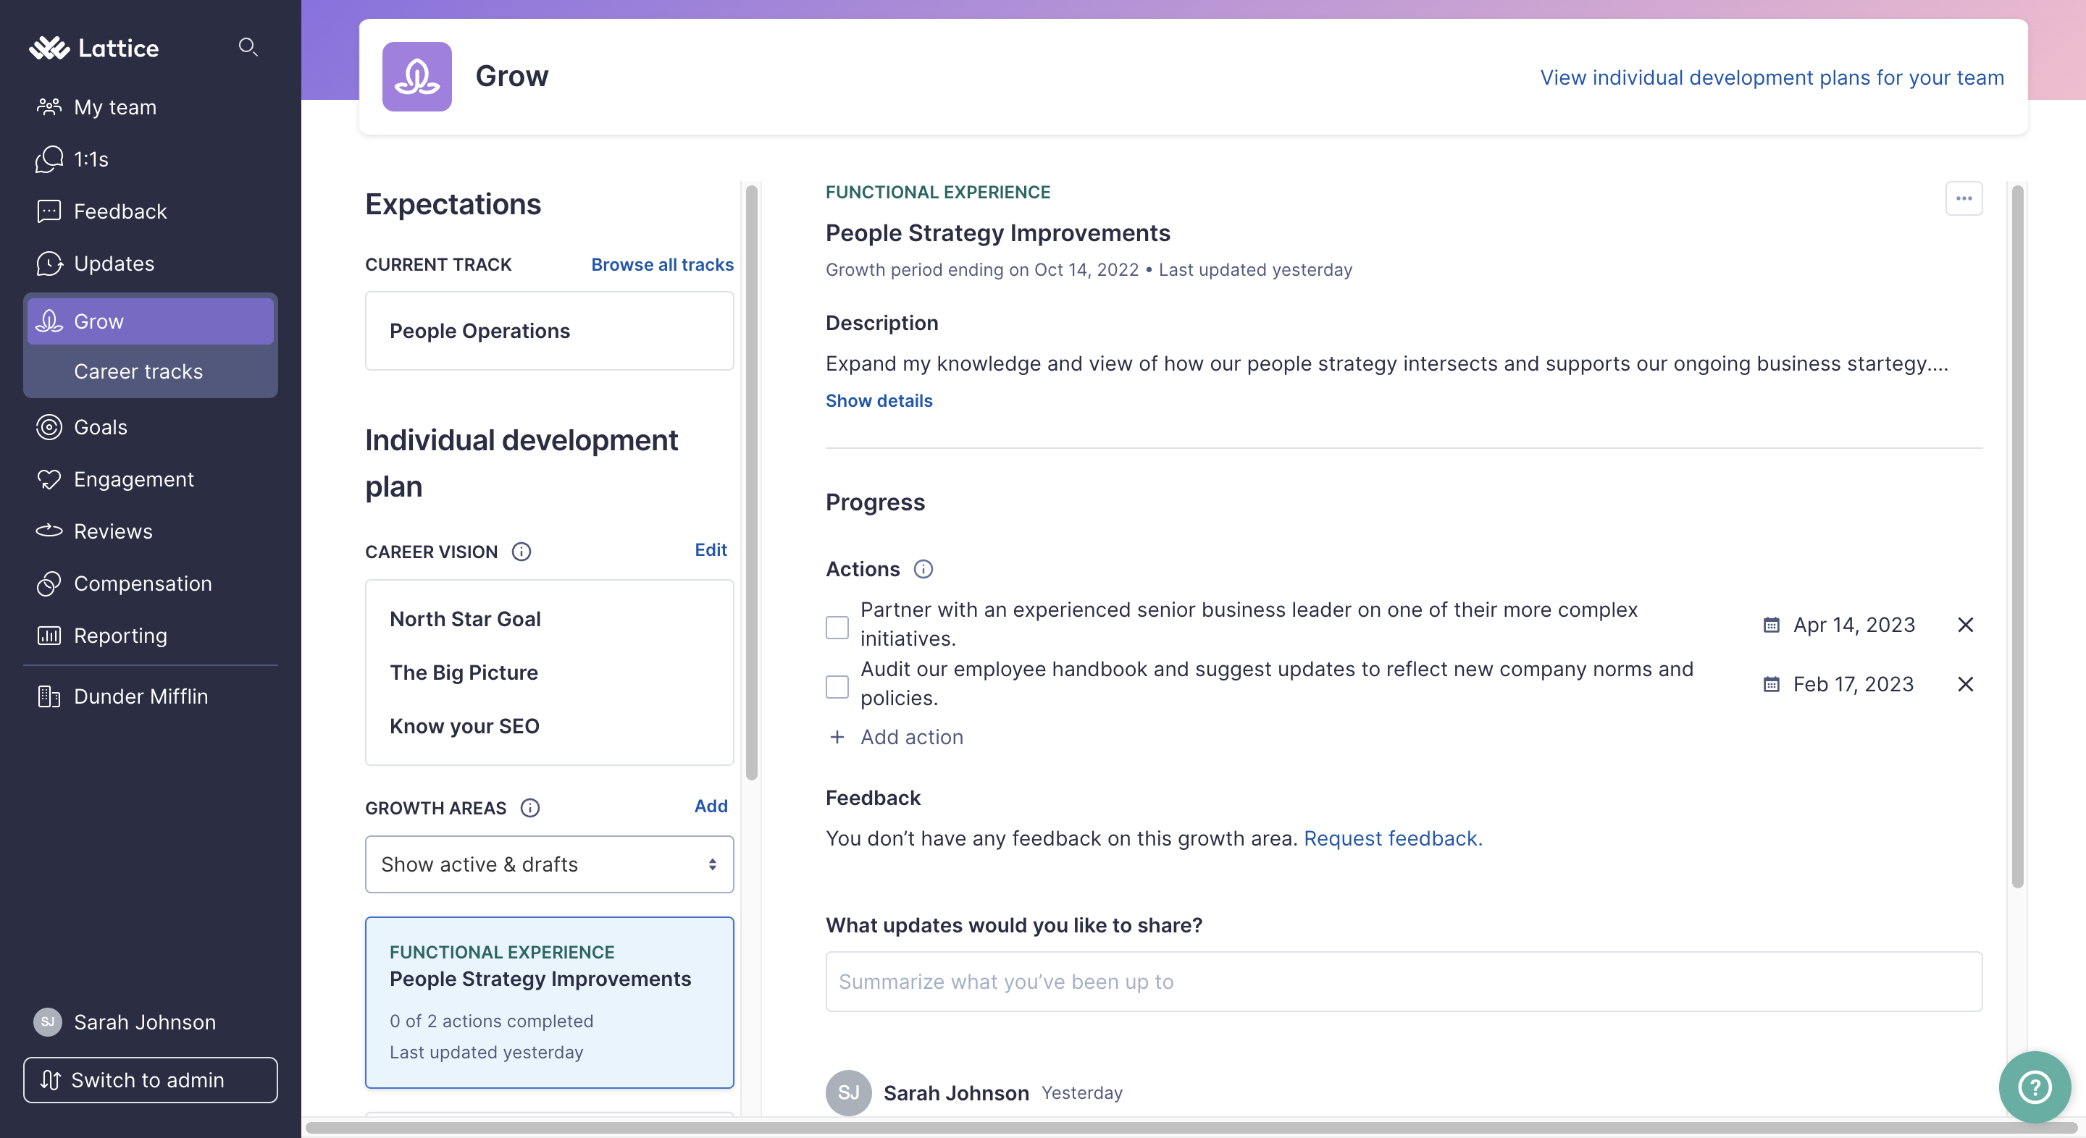2086x1138 pixels.
Task: Switch to admin using bottom left button
Action: pos(150,1079)
